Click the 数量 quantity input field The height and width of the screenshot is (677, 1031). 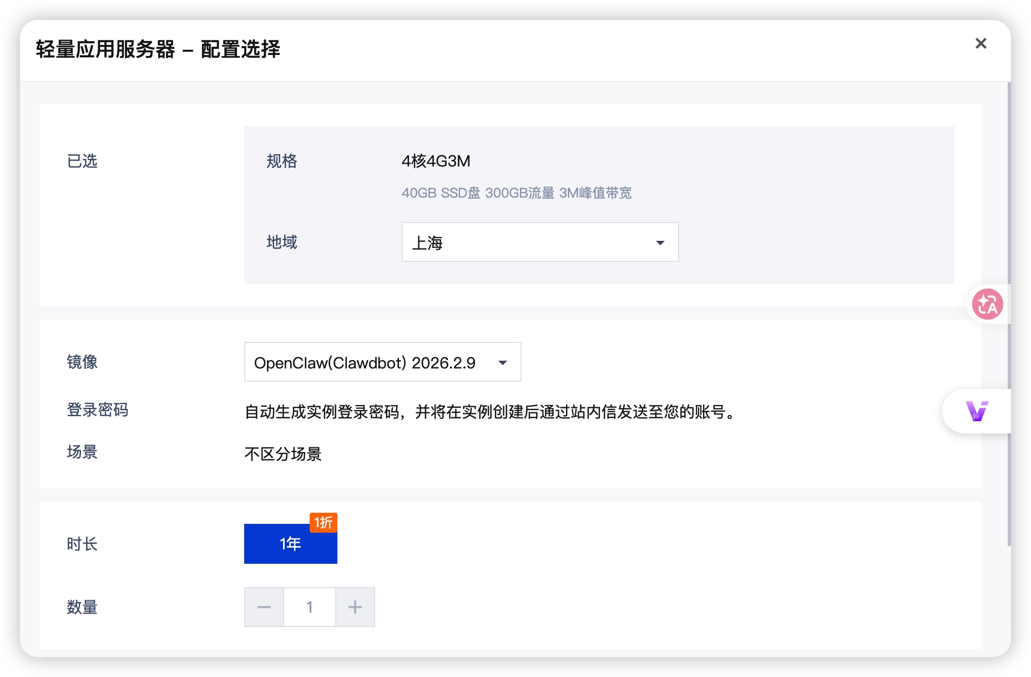coord(310,607)
